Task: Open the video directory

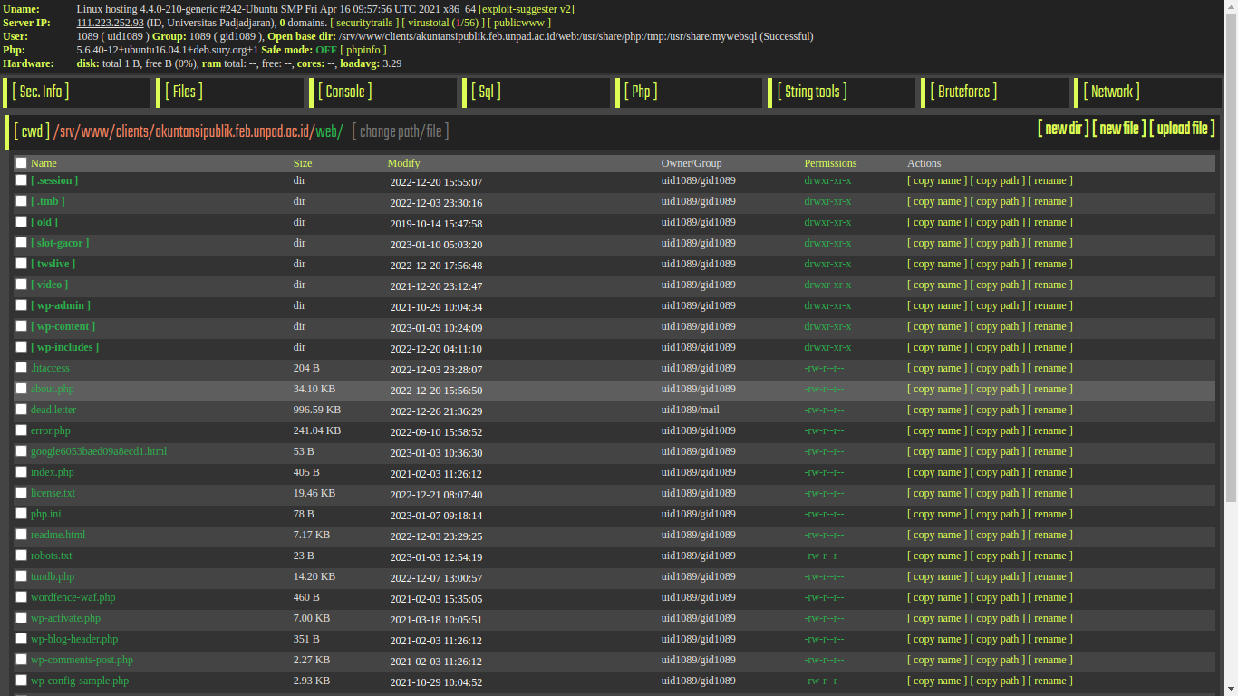Action: click(50, 285)
